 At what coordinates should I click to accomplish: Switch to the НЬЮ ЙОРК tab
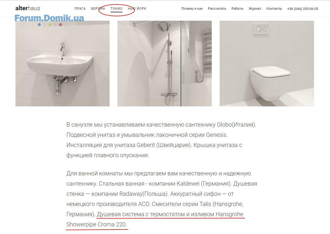(137, 9)
